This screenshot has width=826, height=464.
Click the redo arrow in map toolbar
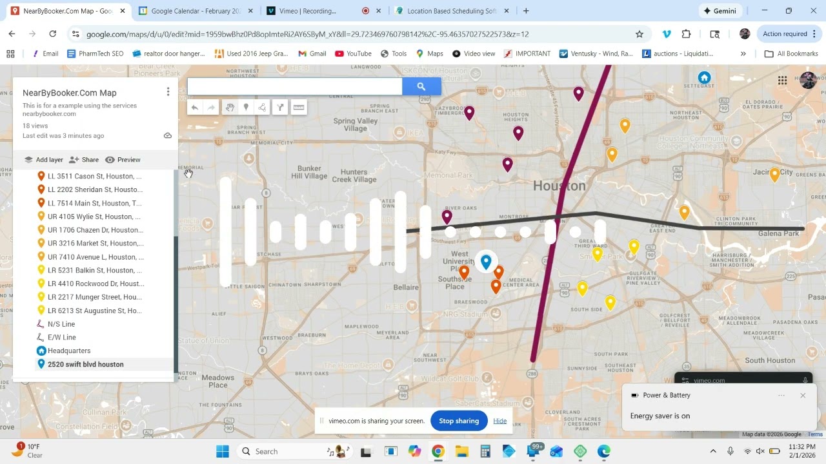click(x=211, y=108)
